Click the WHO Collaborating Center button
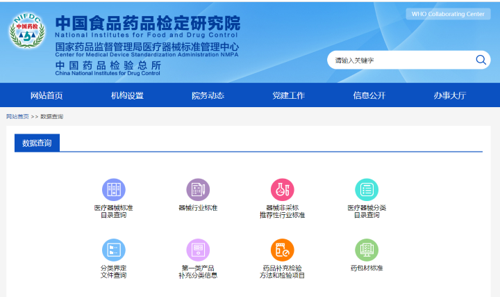Image resolution: width=500 pixels, height=297 pixels. click(448, 14)
